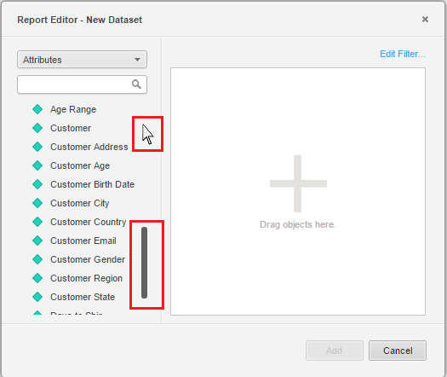Open the Edit Filter link

(403, 54)
